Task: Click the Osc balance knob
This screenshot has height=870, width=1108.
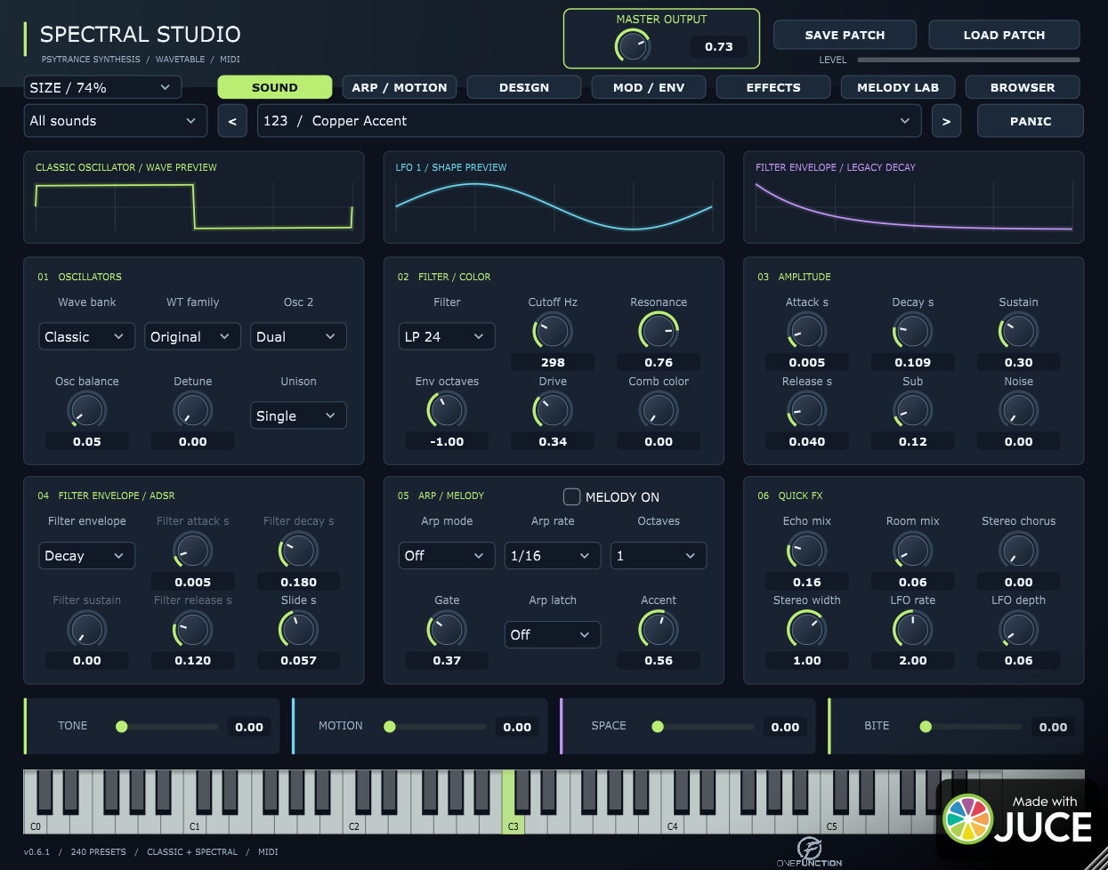Action: tap(87, 410)
